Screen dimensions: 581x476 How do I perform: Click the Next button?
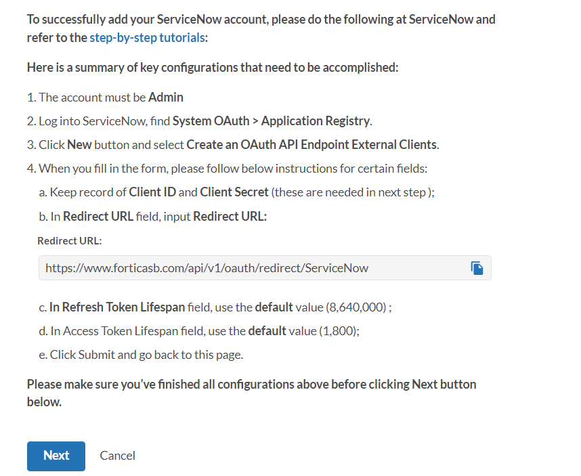(x=56, y=456)
